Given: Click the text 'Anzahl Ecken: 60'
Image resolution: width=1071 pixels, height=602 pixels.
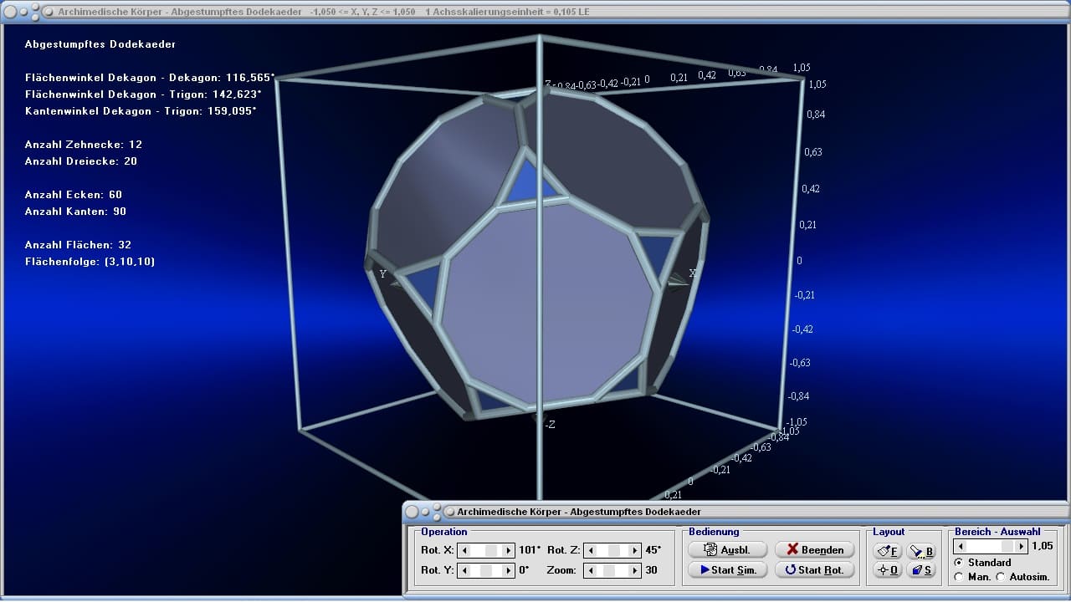Looking at the screenshot, I should click(x=73, y=195).
